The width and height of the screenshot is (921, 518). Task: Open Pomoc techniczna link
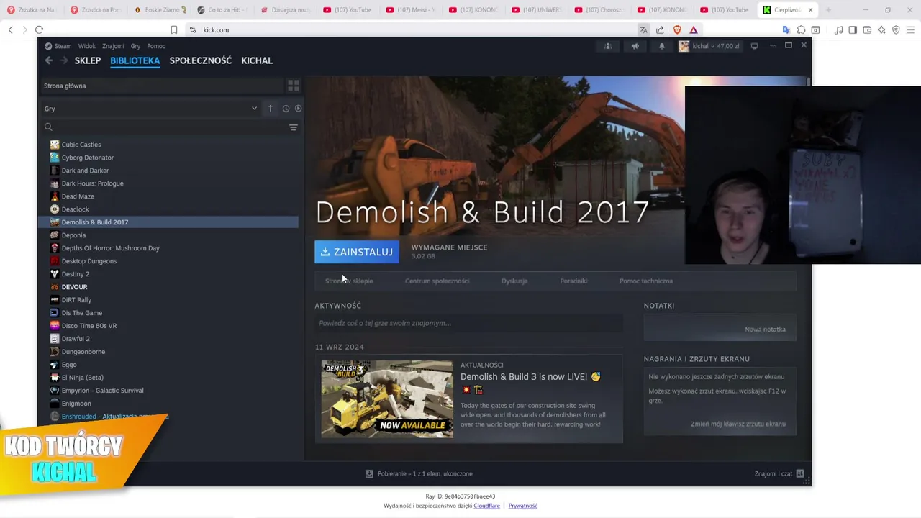click(646, 281)
